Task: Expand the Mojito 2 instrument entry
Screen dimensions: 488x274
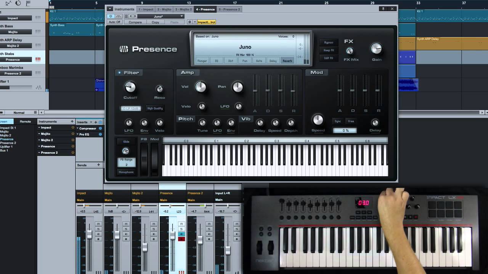Action: click(x=39, y=140)
